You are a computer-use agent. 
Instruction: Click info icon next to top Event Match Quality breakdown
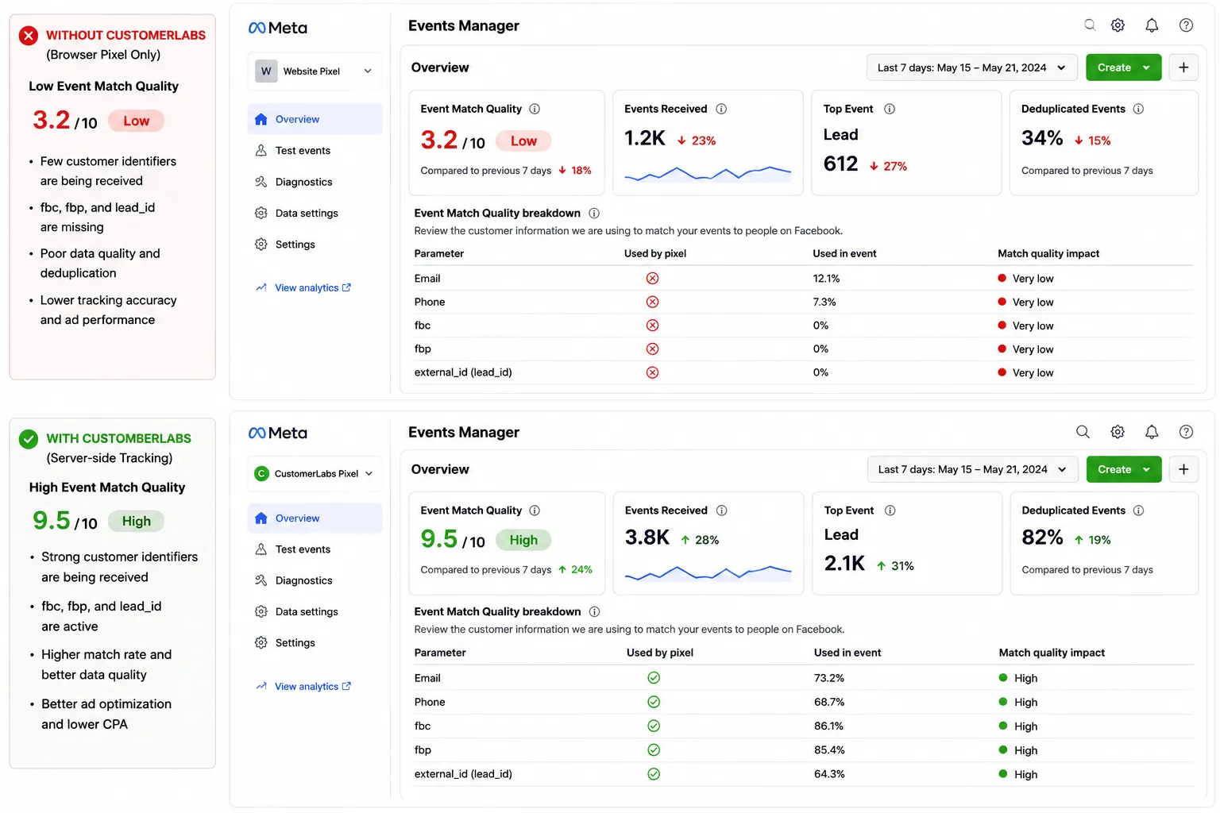594,213
